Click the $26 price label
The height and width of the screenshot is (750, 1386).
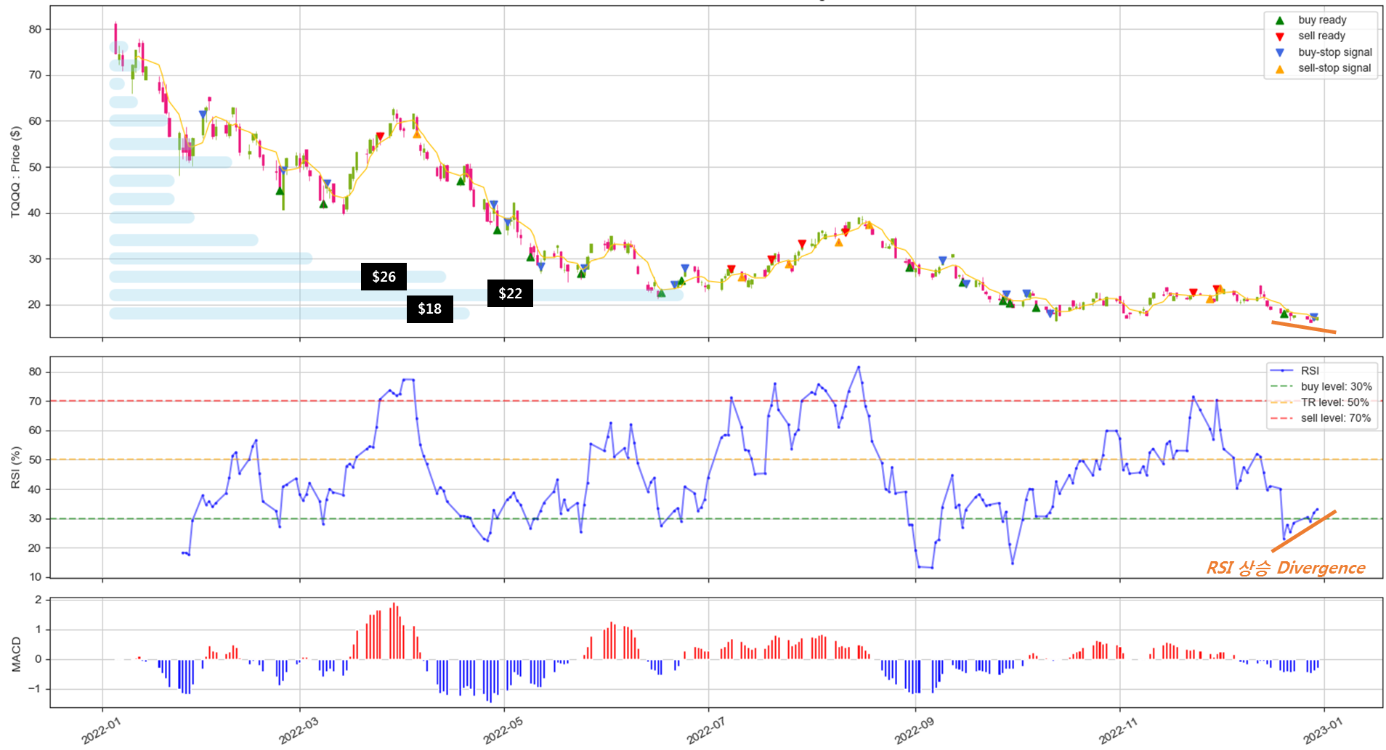(x=384, y=277)
